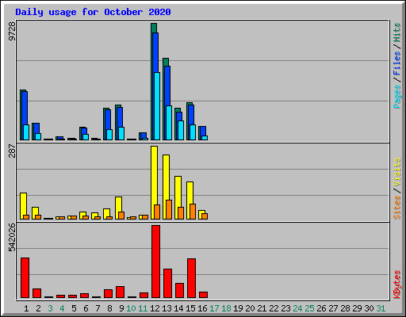Click weekend day 24 on the x-axis
This screenshot has height=317, width=406.
pos(297,308)
